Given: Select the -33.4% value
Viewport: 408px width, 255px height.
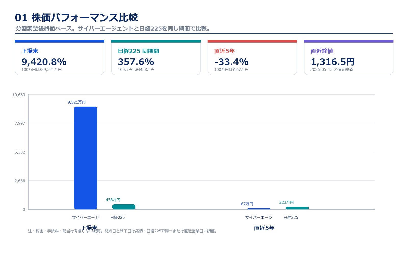Looking at the screenshot, I should point(231,62).
